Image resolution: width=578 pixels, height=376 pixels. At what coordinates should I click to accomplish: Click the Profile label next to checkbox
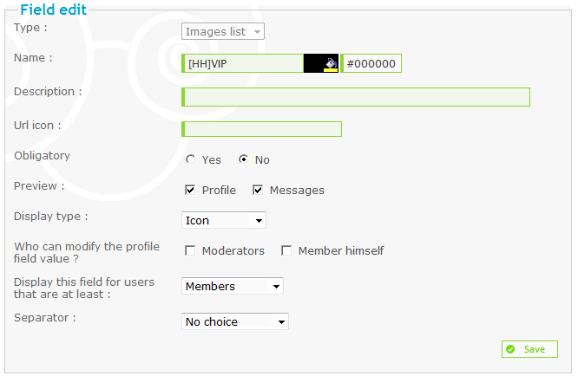[x=219, y=191]
